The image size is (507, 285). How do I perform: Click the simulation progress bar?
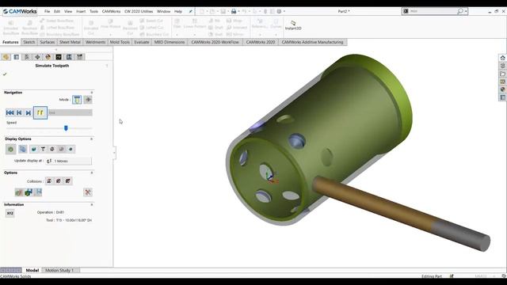71,112
